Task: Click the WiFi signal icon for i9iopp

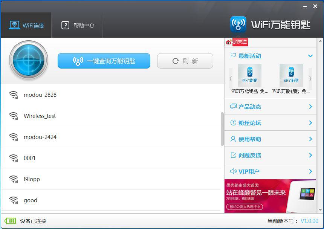Action: point(14,179)
